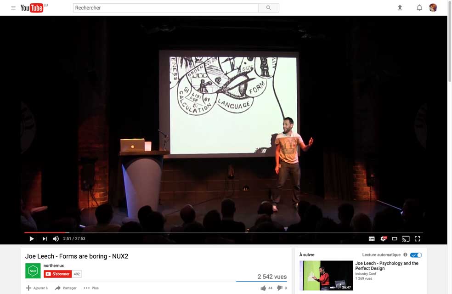452x294 pixels.
Task: Skip to the next video
Action: [45, 239]
